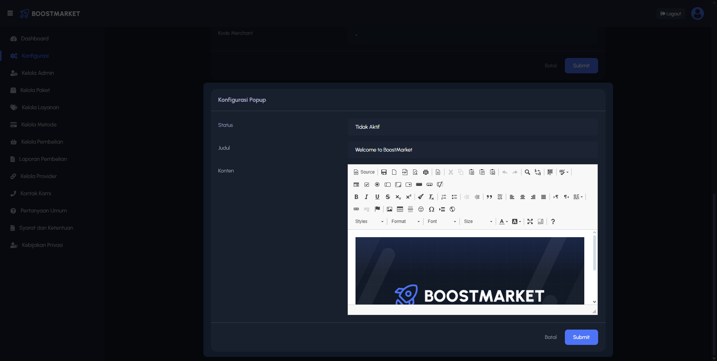The width and height of the screenshot is (717, 361).
Task: Insert a form button element icon
Action: click(x=419, y=184)
